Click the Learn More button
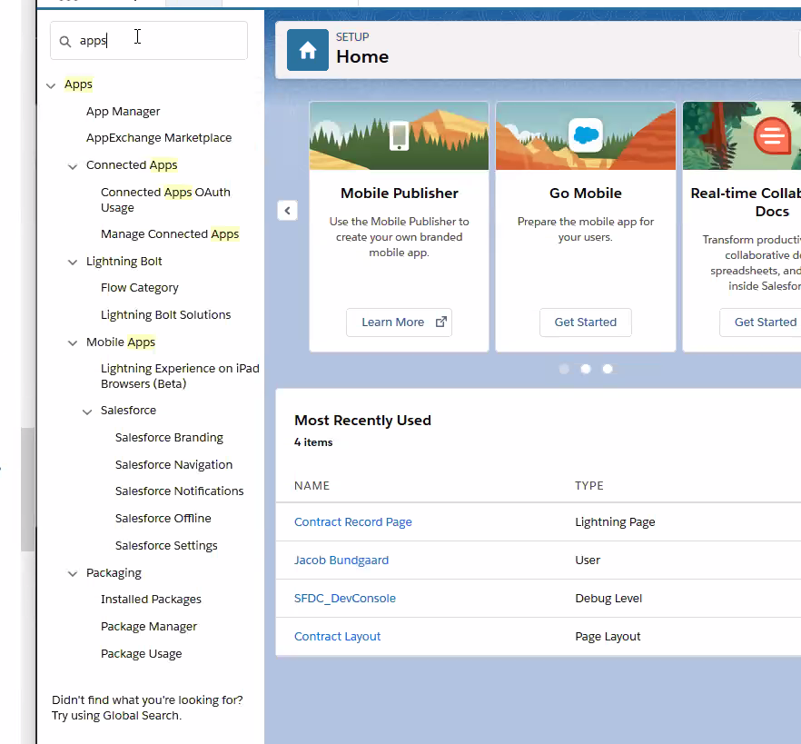The width and height of the screenshot is (801, 744). (x=399, y=322)
